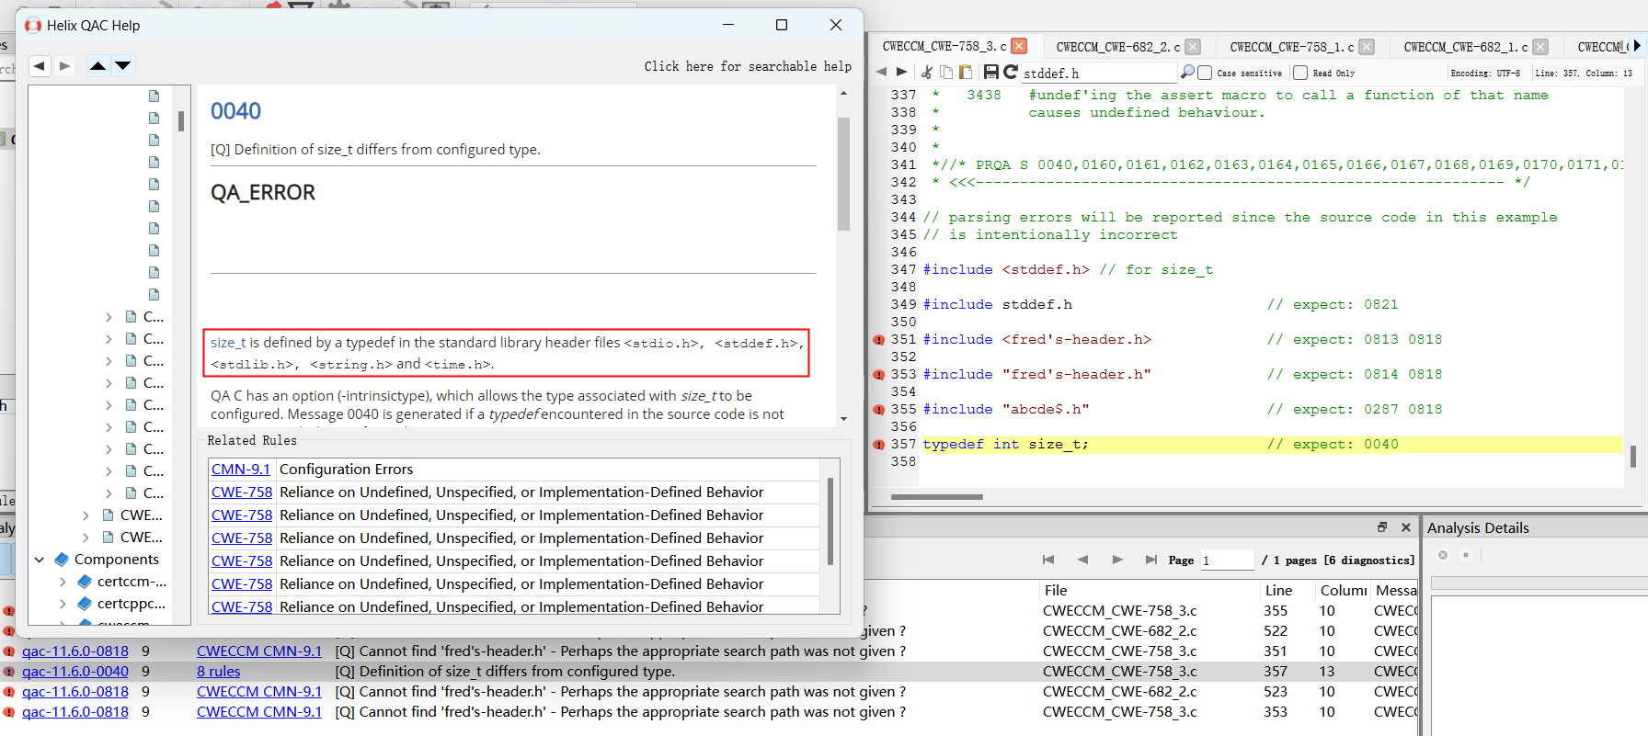Click the Paste clipboard icon
Screen dimensions: 1648x736
(965, 72)
